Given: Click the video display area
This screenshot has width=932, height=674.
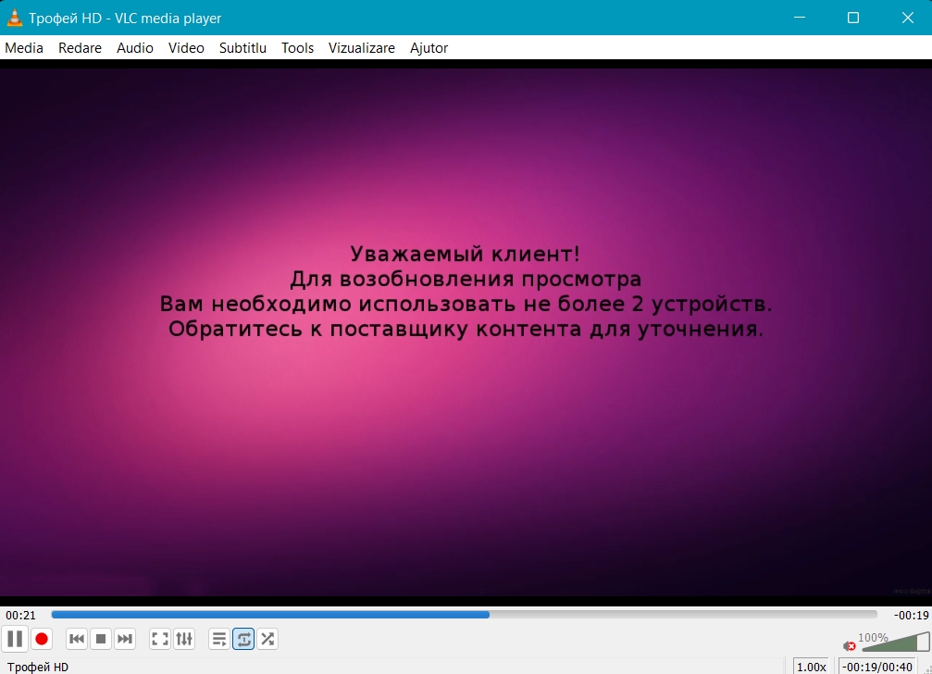Looking at the screenshot, I should 466,331.
